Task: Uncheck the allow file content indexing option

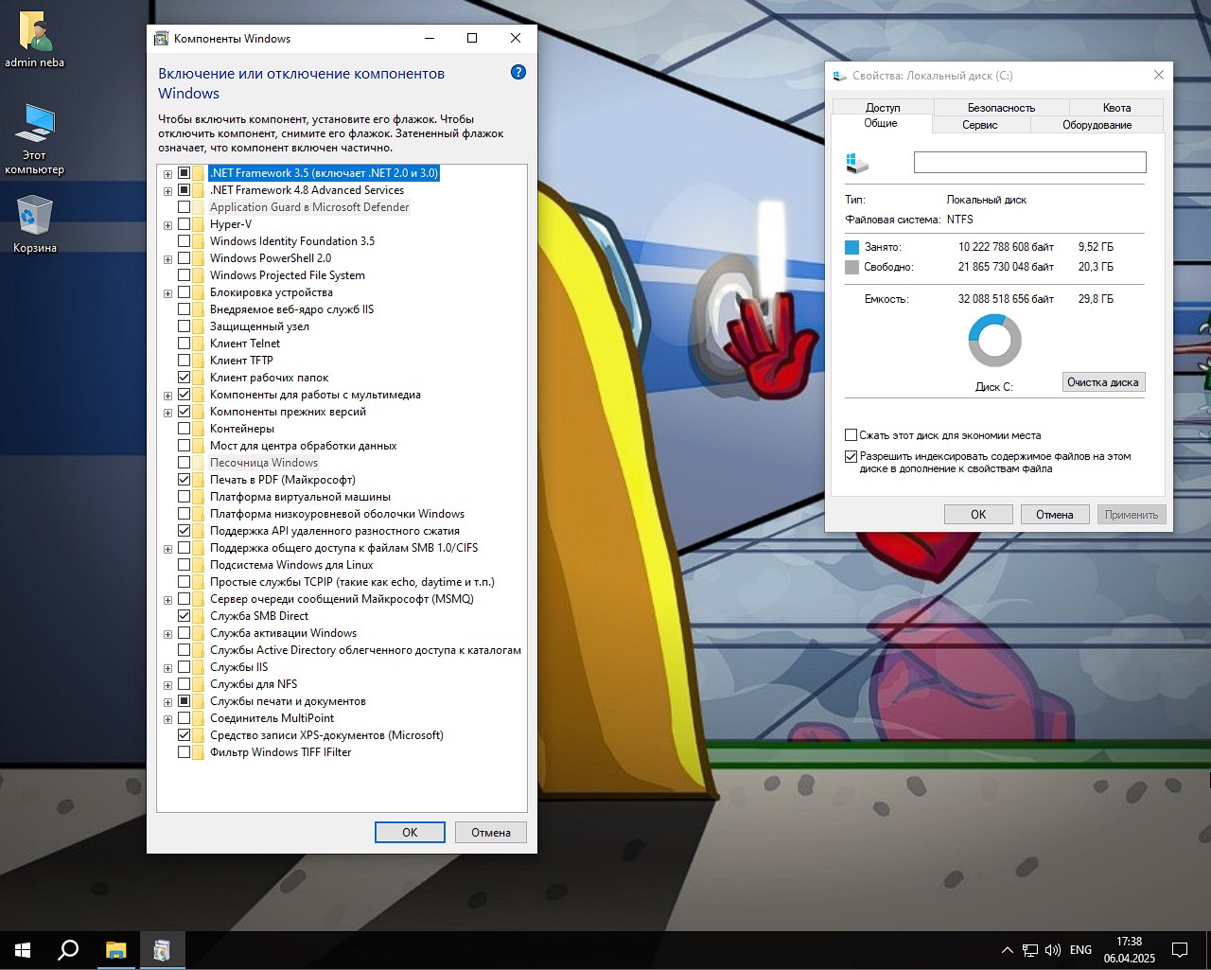Action: point(851,456)
